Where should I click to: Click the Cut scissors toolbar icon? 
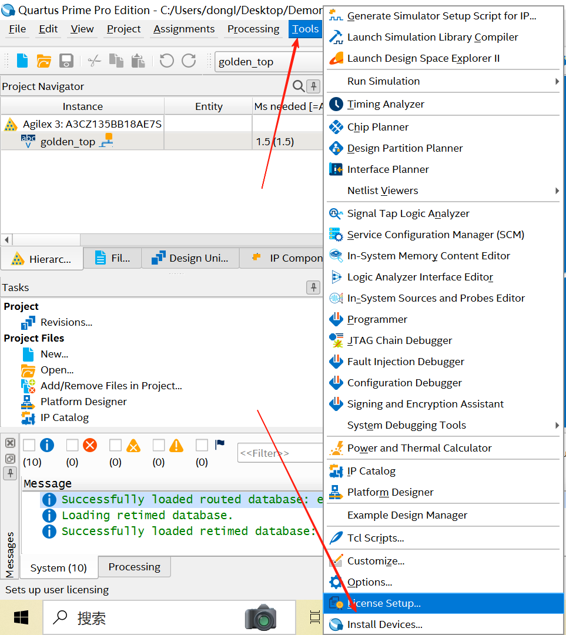[x=94, y=61]
